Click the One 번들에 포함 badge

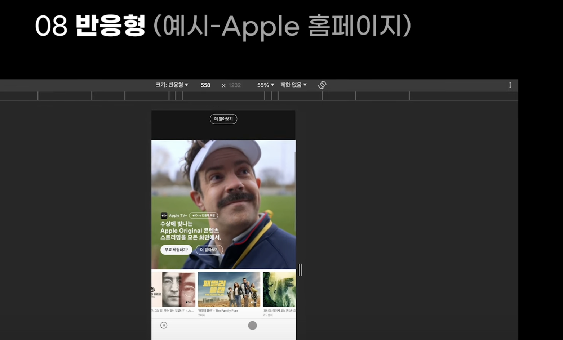click(x=204, y=215)
